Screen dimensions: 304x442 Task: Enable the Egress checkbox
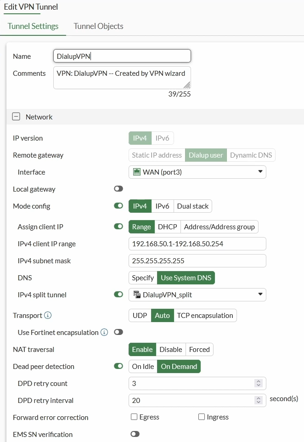[x=134, y=417]
